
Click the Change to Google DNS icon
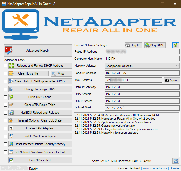click(x=11, y=89)
